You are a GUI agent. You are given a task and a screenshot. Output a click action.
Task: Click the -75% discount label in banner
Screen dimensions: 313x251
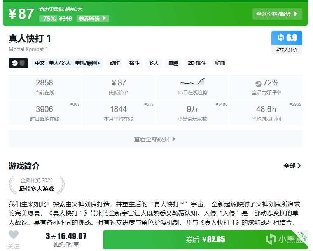pos(48,18)
